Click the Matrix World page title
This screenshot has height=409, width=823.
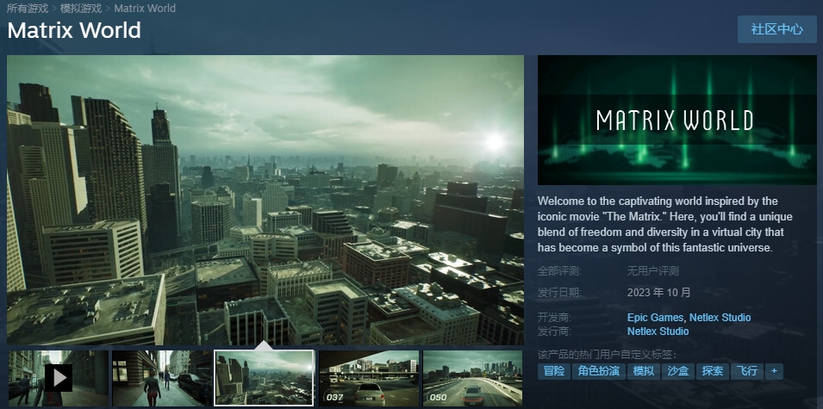[x=74, y=30]
